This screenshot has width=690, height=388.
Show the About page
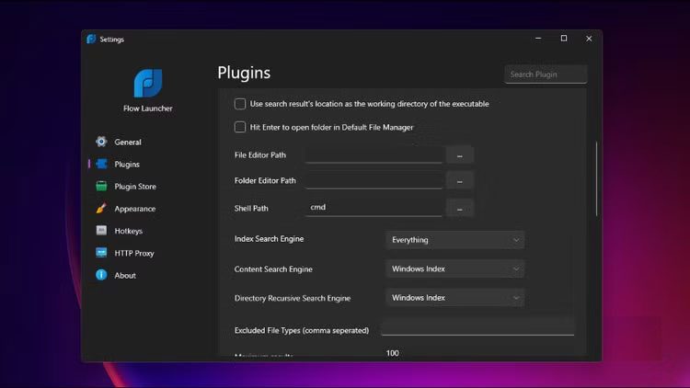[x=125, y=276]
